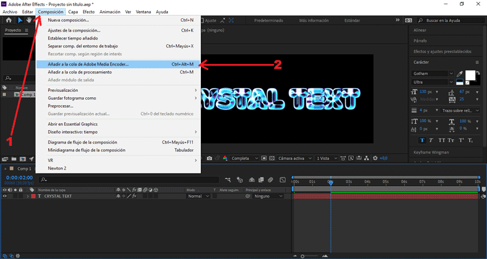
Task: Toggle All Caps text style
Action: pos(441,140)
